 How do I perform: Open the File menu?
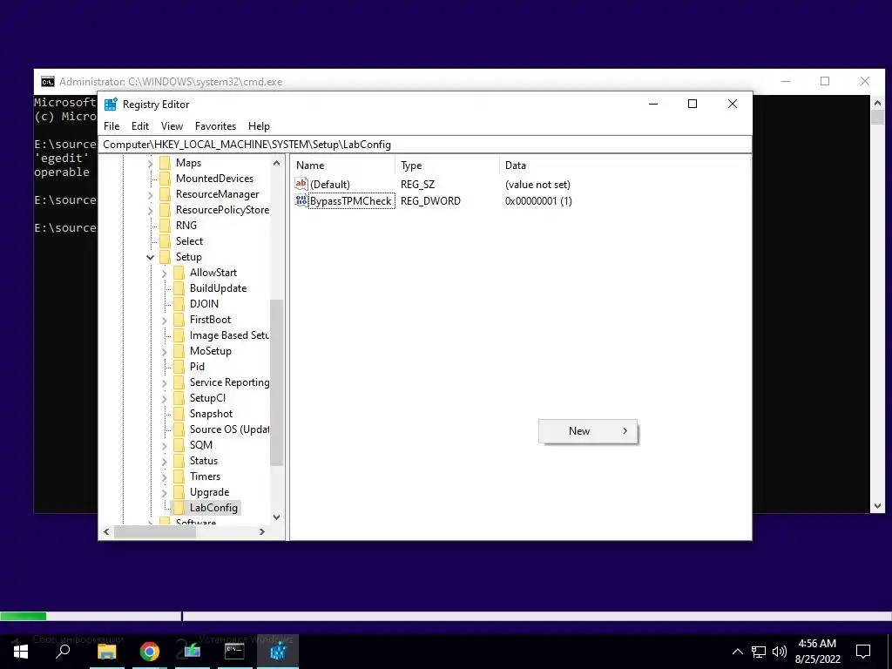click(111, 126)
